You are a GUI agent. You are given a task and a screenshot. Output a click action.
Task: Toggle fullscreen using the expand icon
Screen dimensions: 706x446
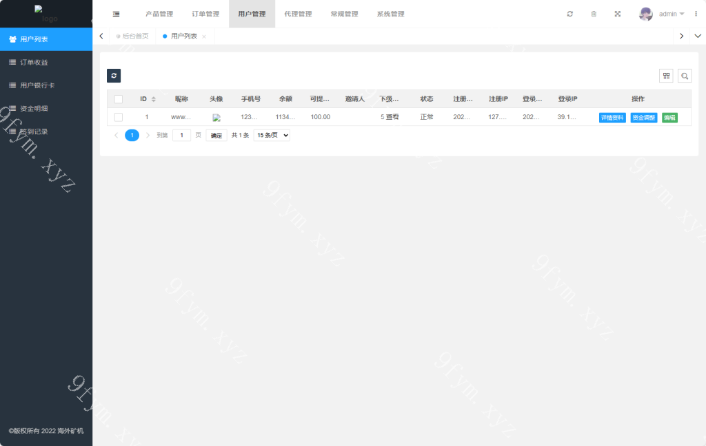(x=618, y=14)
